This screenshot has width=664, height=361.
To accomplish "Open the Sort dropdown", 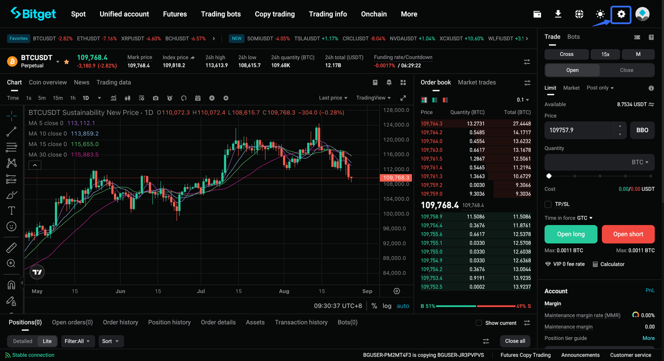I will (110, 341).
